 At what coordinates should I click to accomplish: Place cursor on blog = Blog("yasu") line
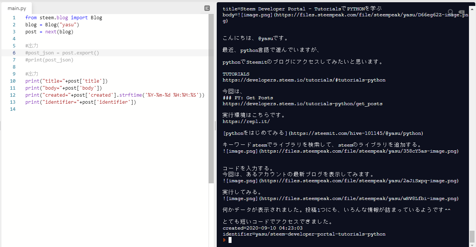pos(52,25)
